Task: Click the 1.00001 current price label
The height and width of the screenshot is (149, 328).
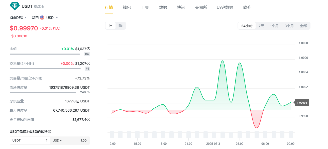Action: [302, 102]
